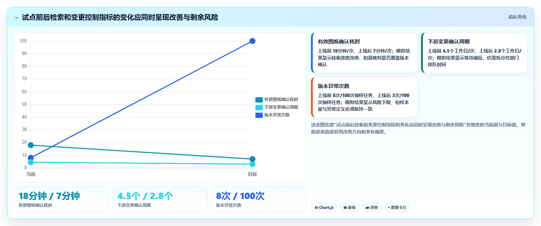Click the 前后变化 tag in the header

517,17
